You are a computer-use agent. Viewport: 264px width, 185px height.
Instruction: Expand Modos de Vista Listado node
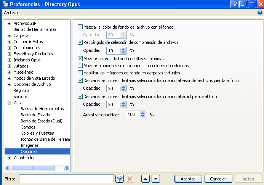tap(10, 78)
